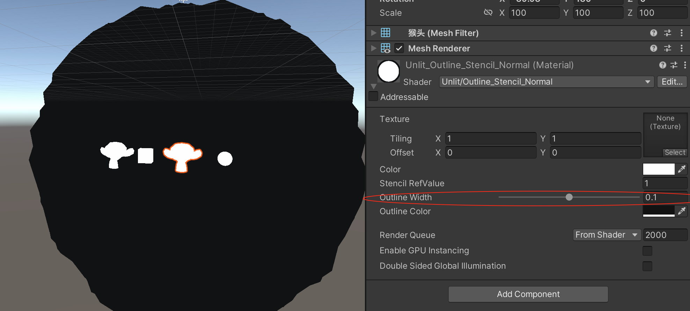Enable GPU Instancing checkbox

647,251
